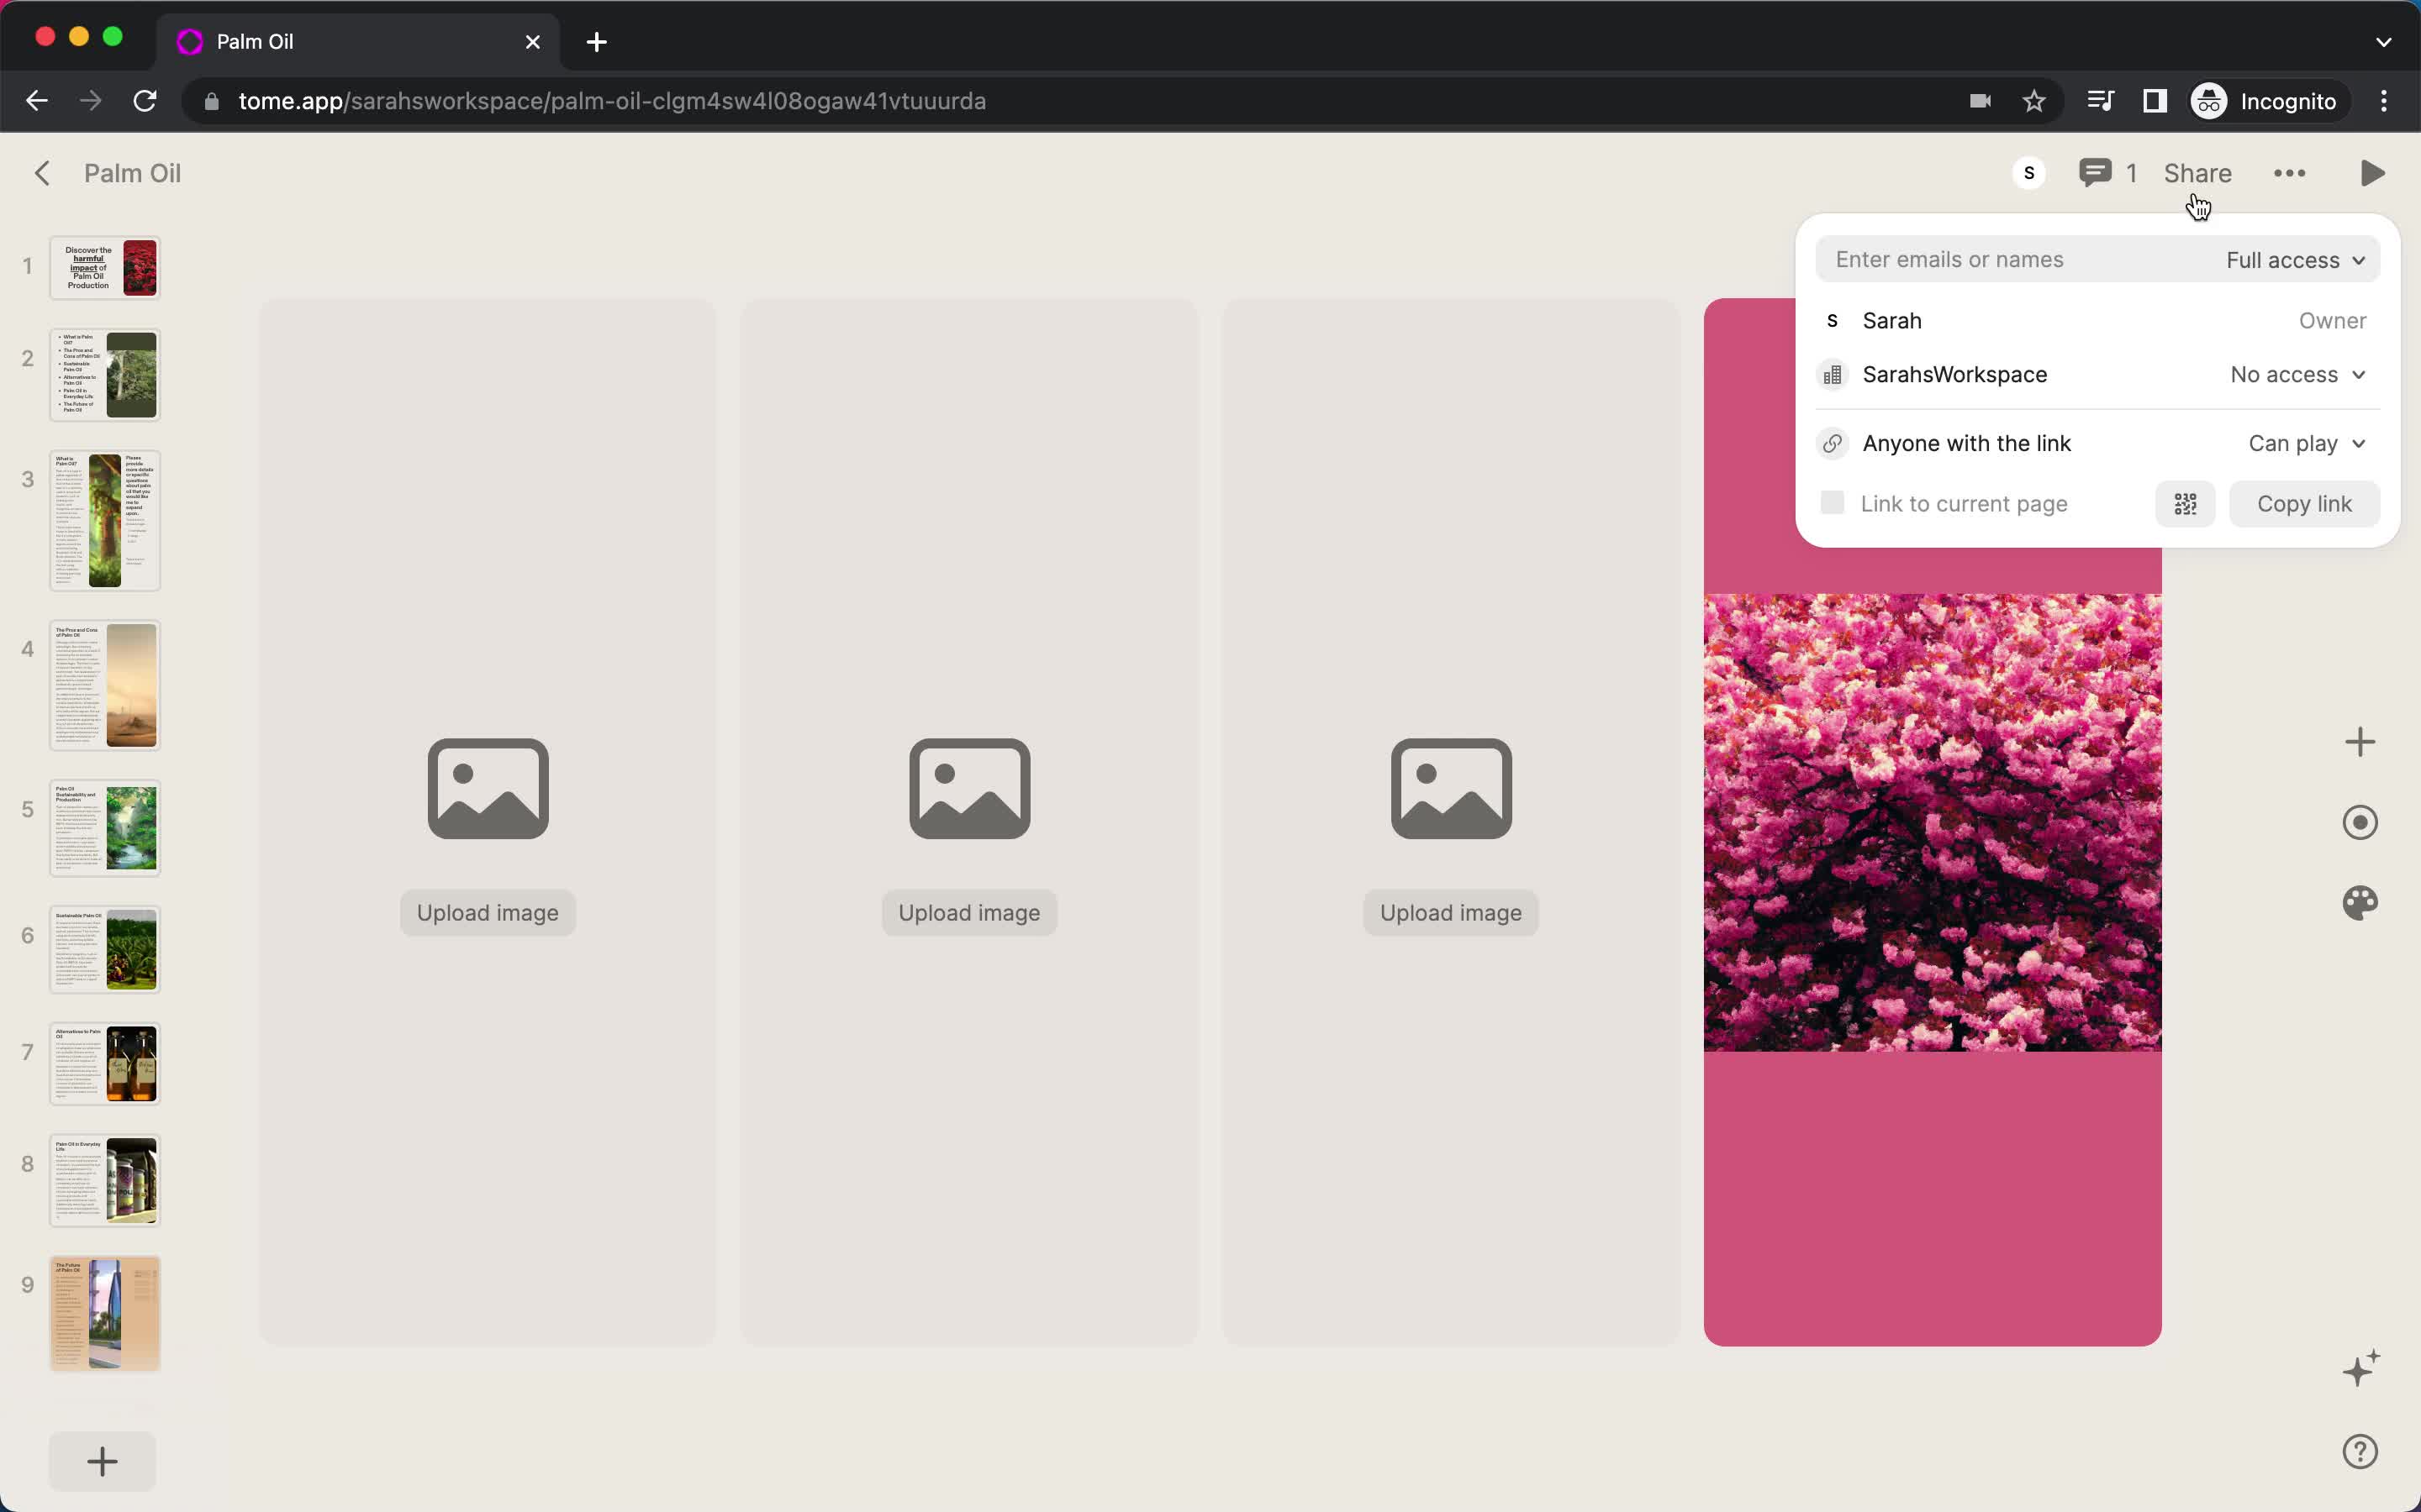Toggle the Link to current page checkbox
Screen dimensions: 2421x1512
1832,503
